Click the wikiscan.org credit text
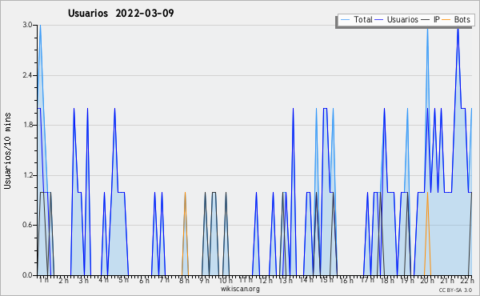Viewport: 480px width, 296px height. [x=240, y=289]
